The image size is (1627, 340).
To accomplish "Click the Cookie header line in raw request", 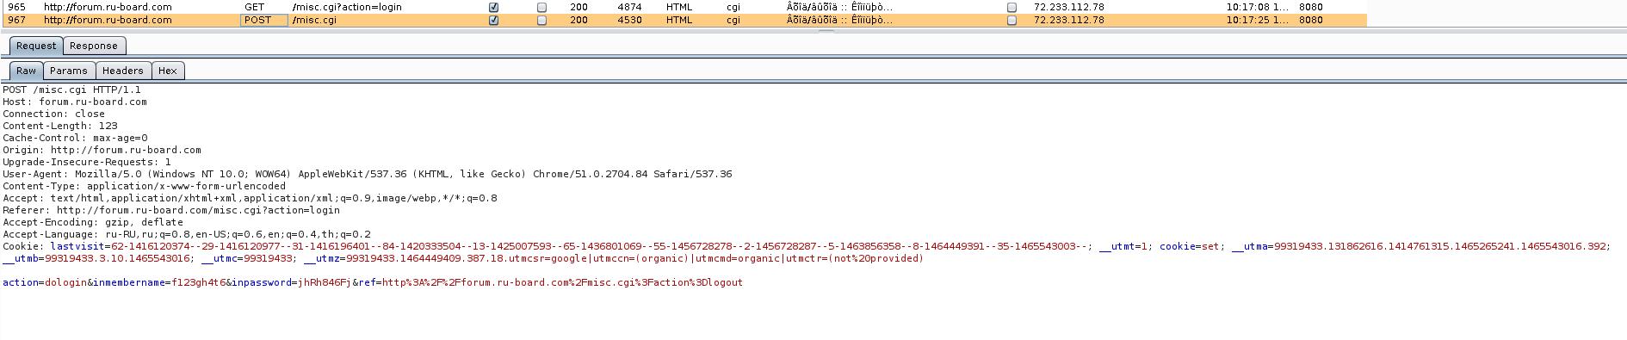I will (x=806, y=252).
